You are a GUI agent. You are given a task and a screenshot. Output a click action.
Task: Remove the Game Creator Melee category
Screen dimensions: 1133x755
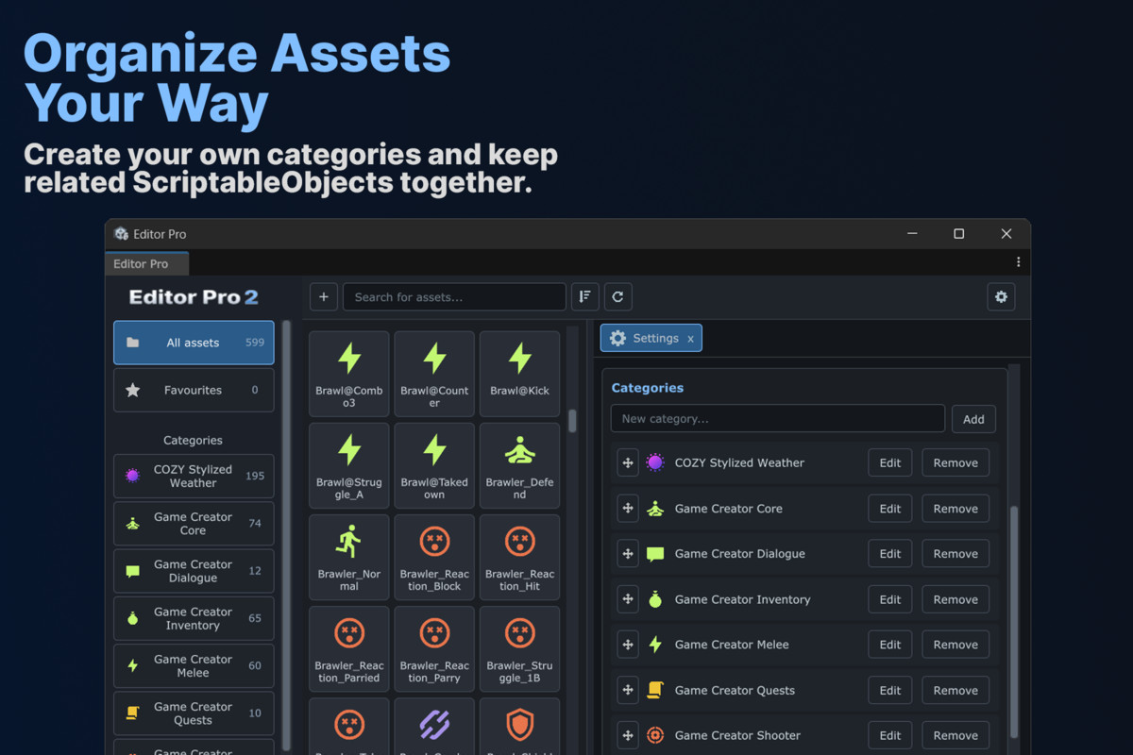tap(955, 644)
